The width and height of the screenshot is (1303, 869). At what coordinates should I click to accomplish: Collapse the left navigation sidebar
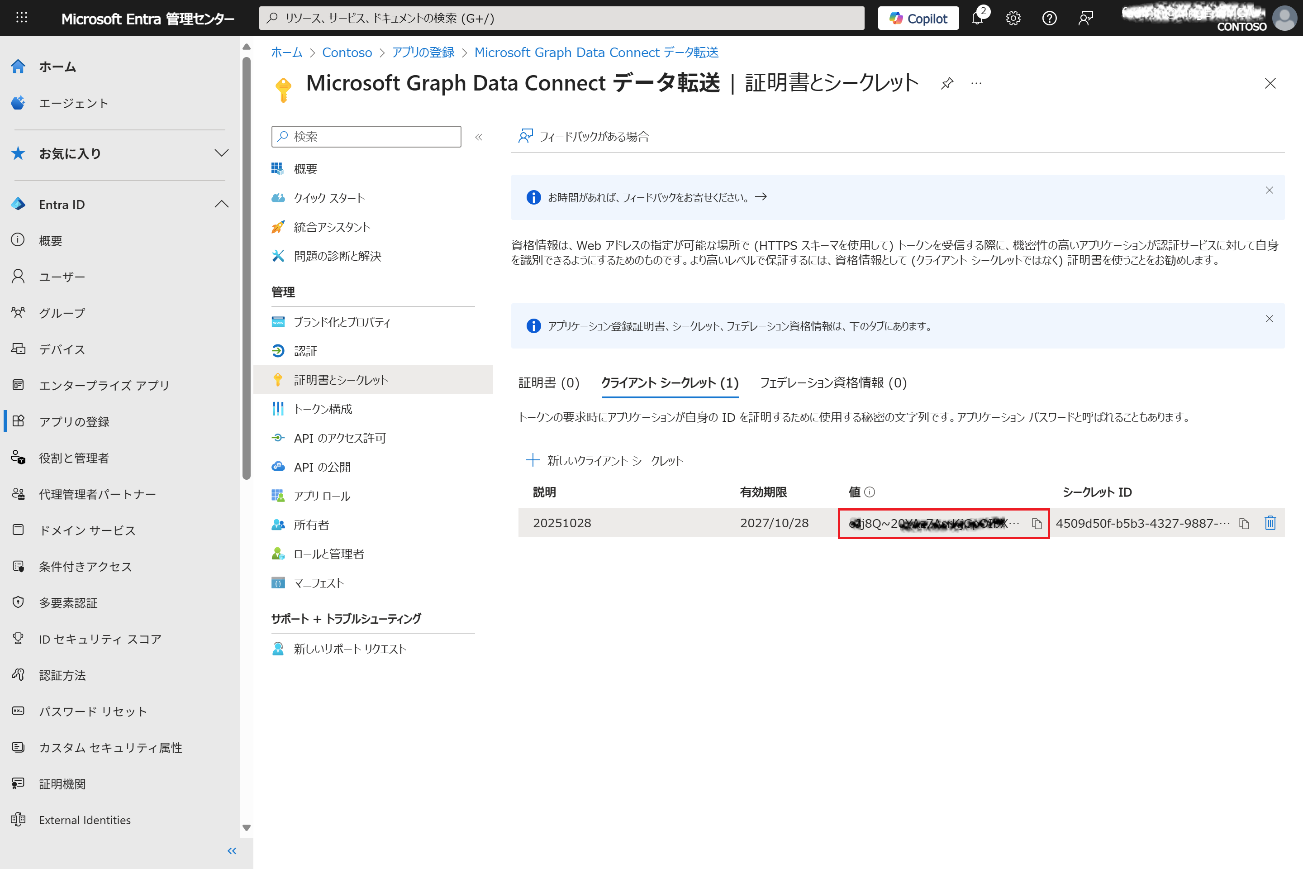pyautogui.click(x=232, y=851)
